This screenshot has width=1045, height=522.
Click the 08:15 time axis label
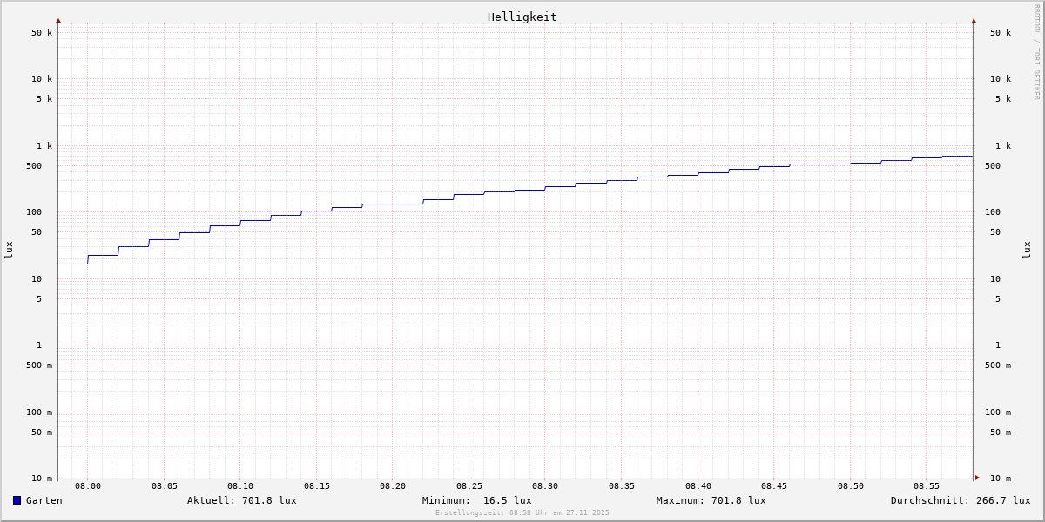(x=317, y=486)
